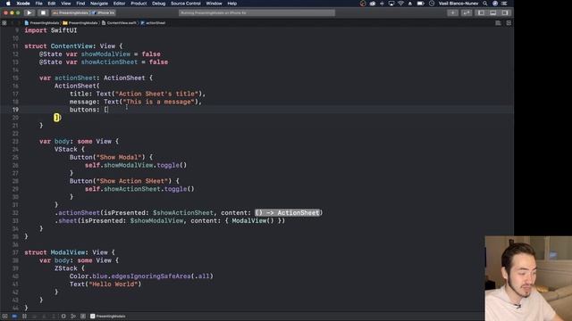Screen dimensions: 572x321
Task: Open Time Machine clock icon
Action: coord(432,4)
